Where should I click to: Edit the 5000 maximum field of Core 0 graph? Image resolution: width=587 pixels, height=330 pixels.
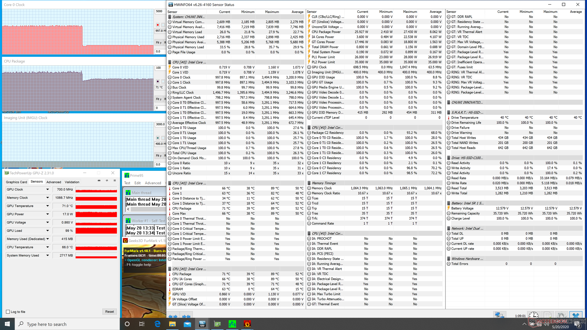click(x=160, y=11)
